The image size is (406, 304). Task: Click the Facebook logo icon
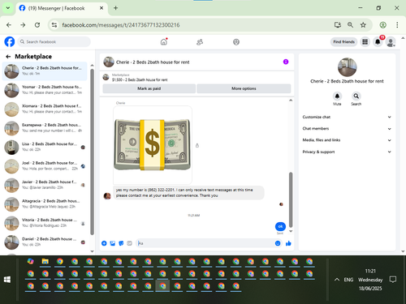10,42
